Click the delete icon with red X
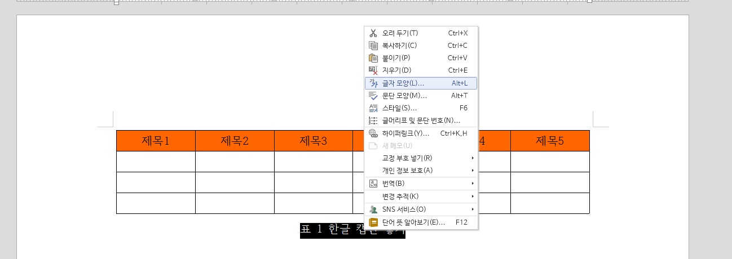Viewport: 732px width, 259px height. pos(373,70)
